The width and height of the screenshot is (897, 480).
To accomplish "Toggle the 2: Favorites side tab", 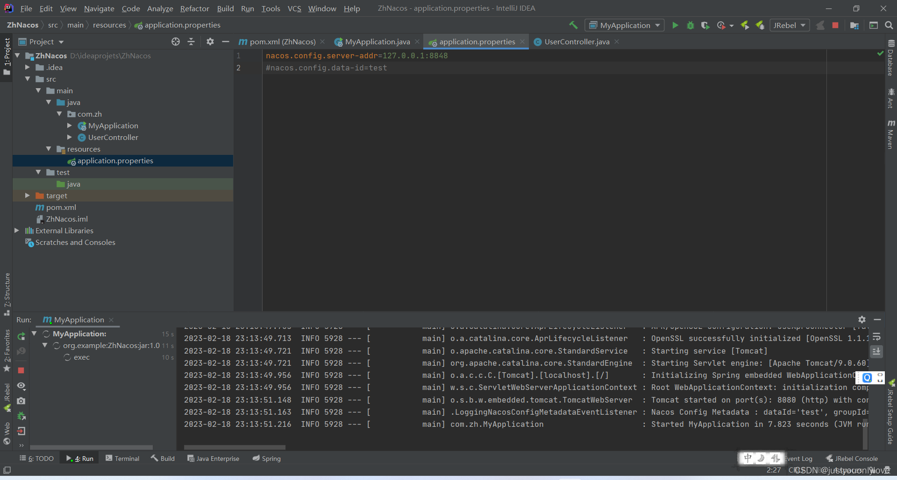I will [7, 351].
